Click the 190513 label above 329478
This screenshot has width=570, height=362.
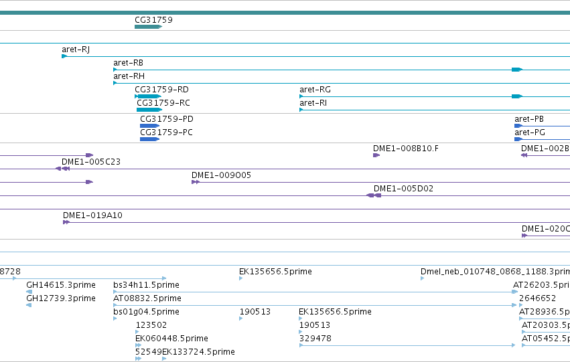pos(314,325)
